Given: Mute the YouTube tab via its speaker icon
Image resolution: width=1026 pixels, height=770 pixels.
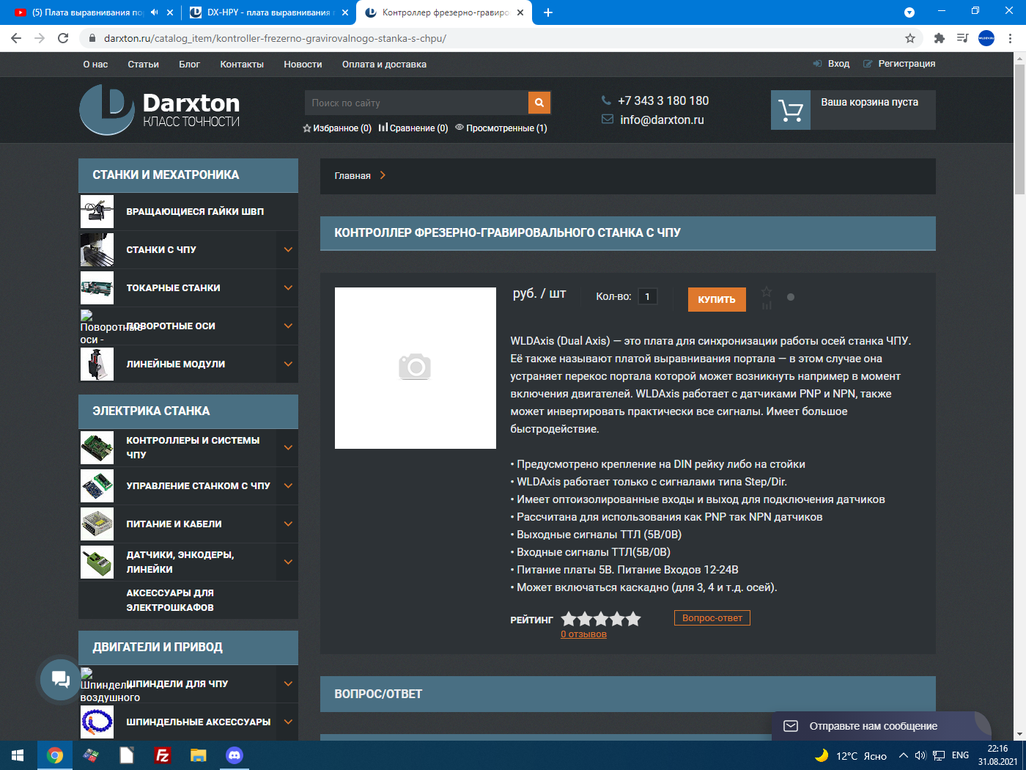Looking at the screenshot, I should tap(154, 12).
